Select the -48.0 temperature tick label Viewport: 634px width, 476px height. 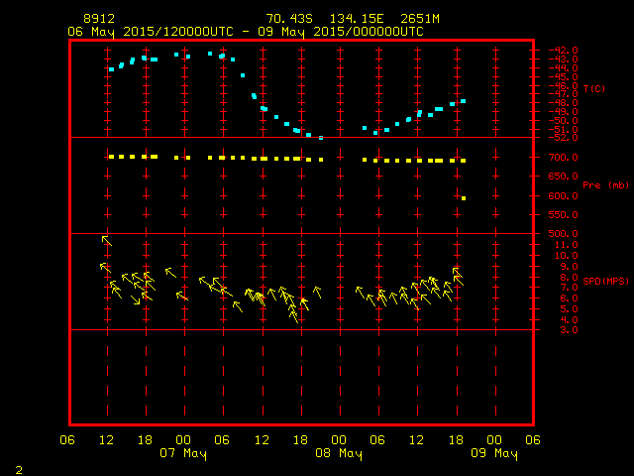pyautogui.click(x=563, y=103)
